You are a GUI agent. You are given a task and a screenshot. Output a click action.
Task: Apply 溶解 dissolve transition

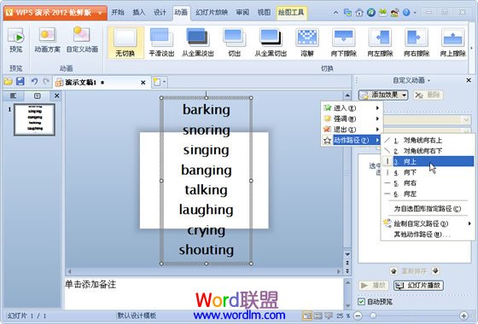click(x=307, y=43)
